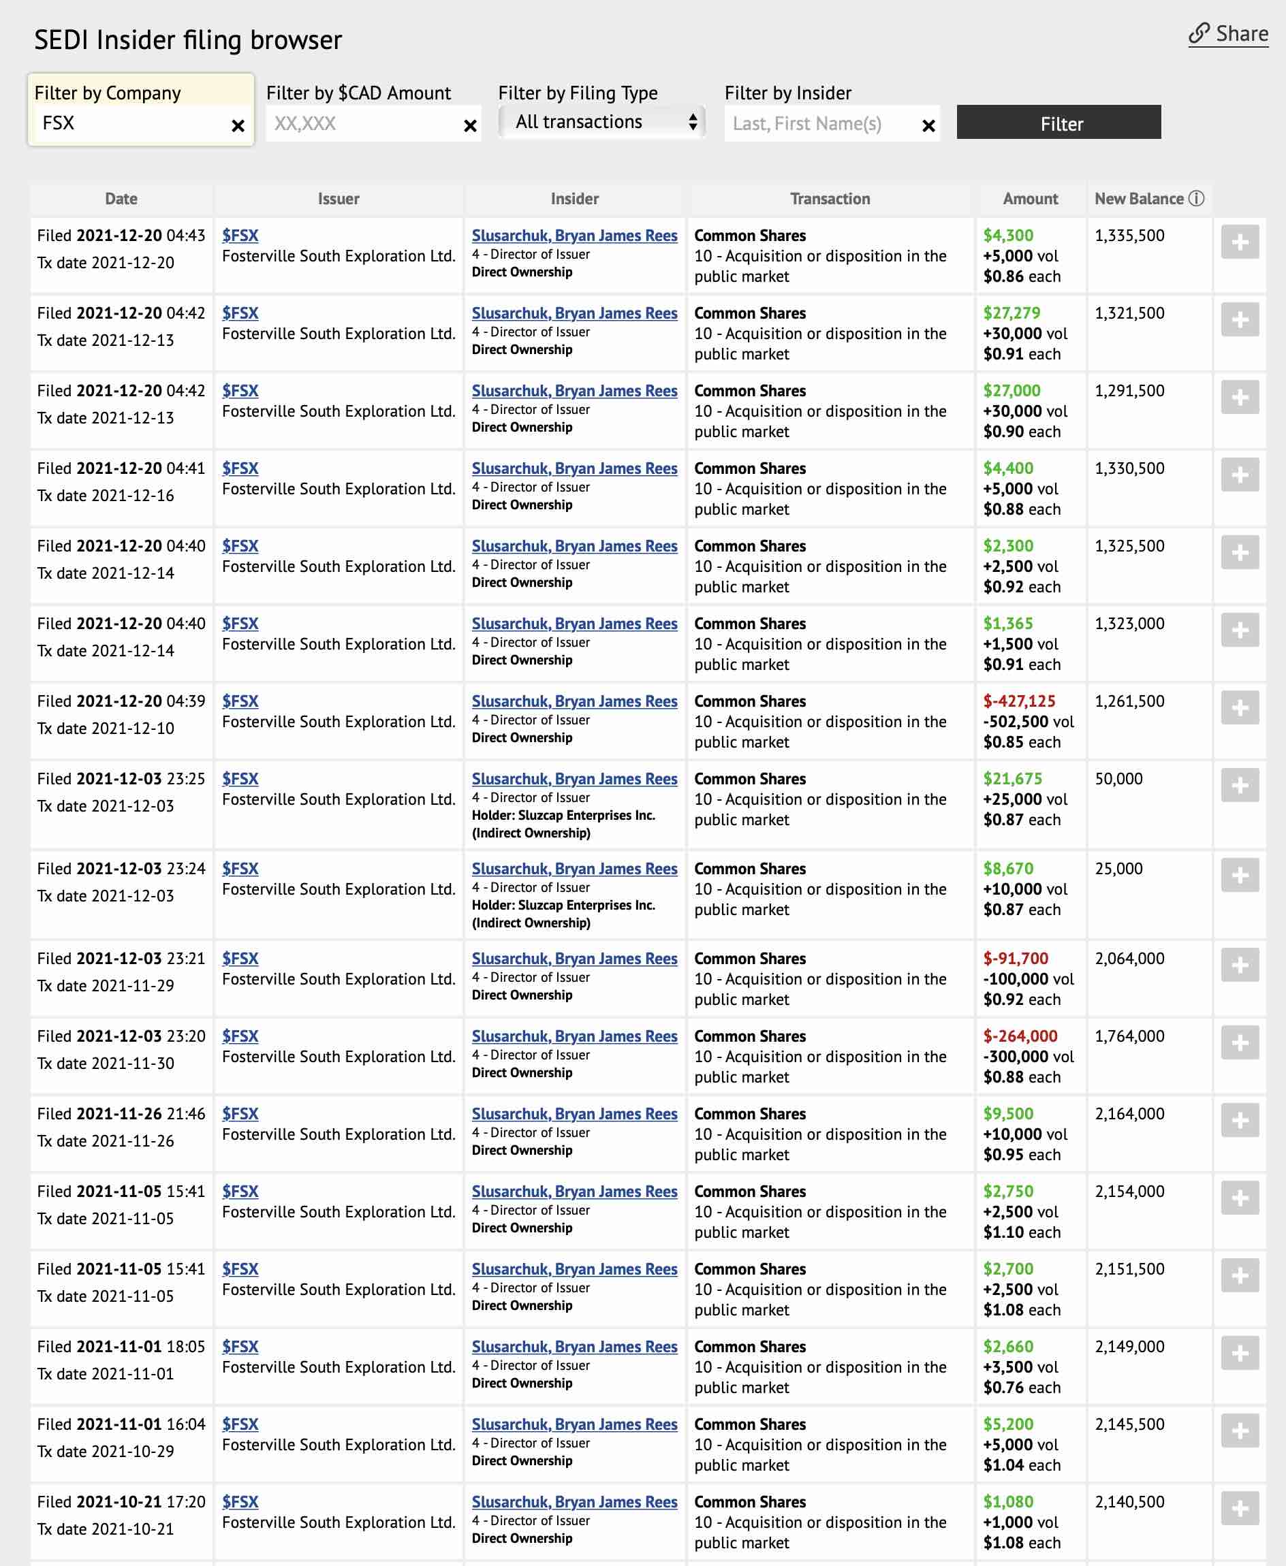Expand the $-264,000 transaction row
The height and width of the screenshot is (1566, 1286).
(x=1239, y=1042)
